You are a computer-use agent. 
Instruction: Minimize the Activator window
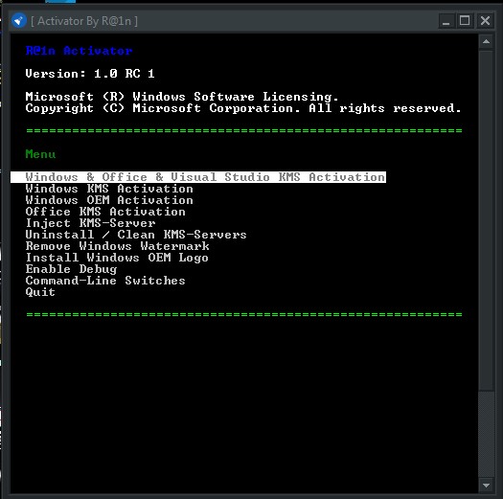click(446, 21)
